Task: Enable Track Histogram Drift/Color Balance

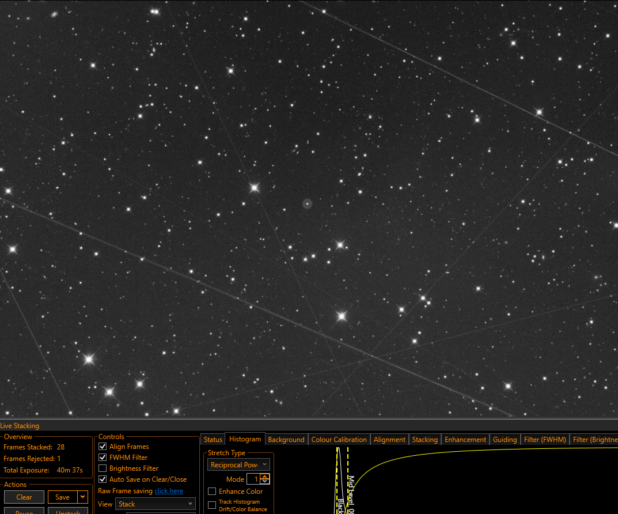Action: point(212,505)
